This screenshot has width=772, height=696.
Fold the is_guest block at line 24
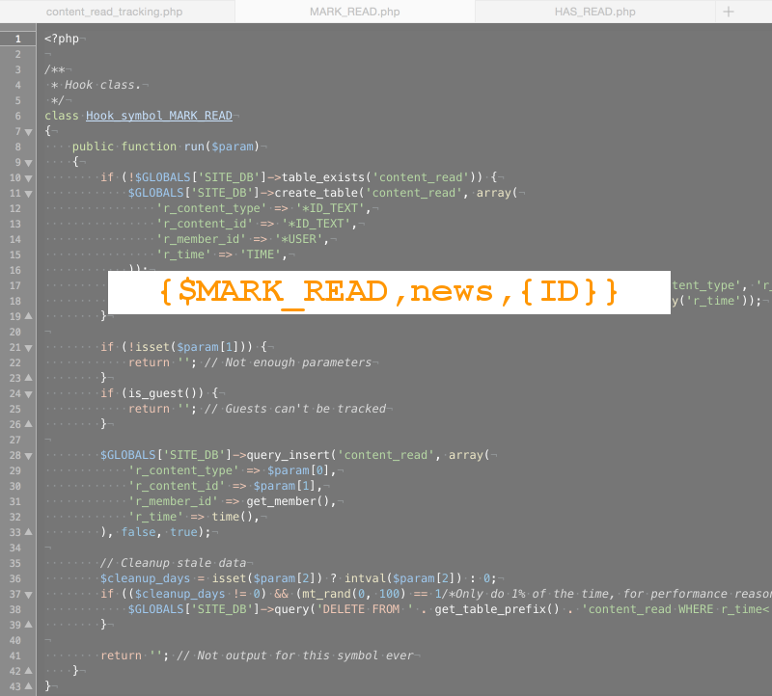tap(28, 393)
